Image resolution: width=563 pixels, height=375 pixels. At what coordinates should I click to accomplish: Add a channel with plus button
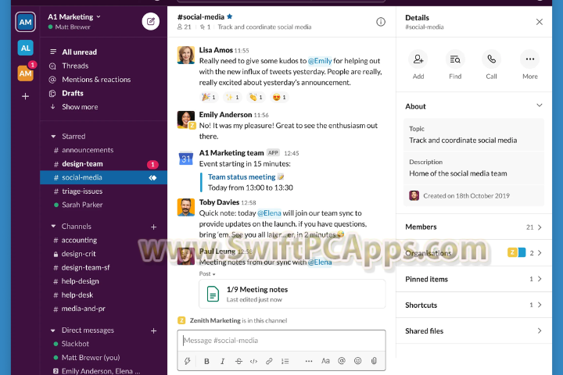click(x=154, y=227)
